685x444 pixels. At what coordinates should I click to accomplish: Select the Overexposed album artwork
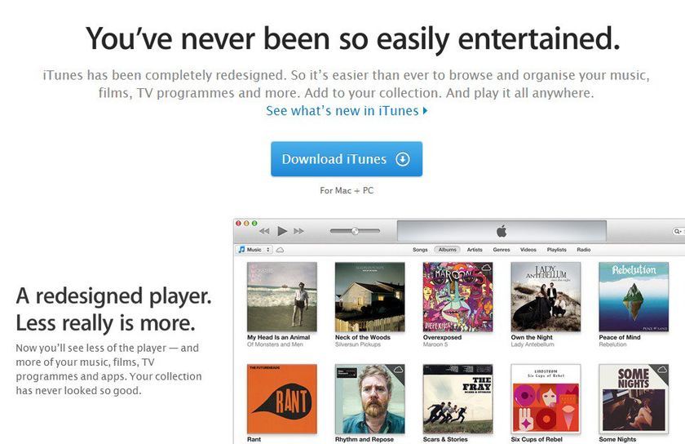(457, 296)
